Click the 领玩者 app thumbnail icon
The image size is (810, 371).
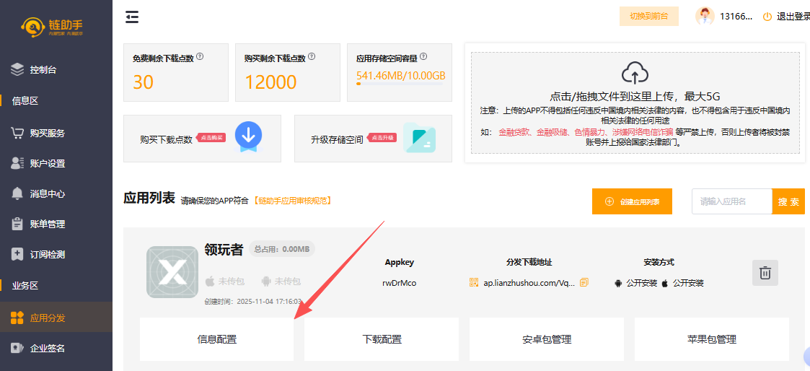click(172, 272)
